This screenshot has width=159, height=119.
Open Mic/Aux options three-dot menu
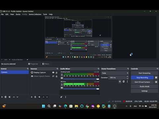[62, 85]
